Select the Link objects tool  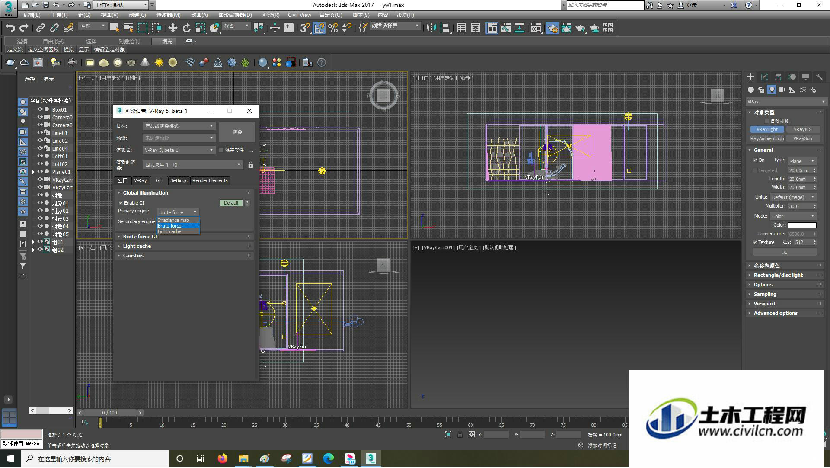coord(41,28)
